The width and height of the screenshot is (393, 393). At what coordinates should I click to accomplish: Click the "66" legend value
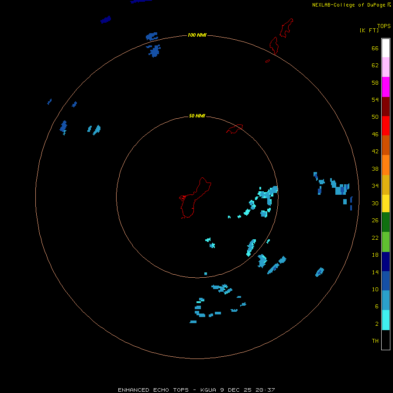[x=375, y=48]
